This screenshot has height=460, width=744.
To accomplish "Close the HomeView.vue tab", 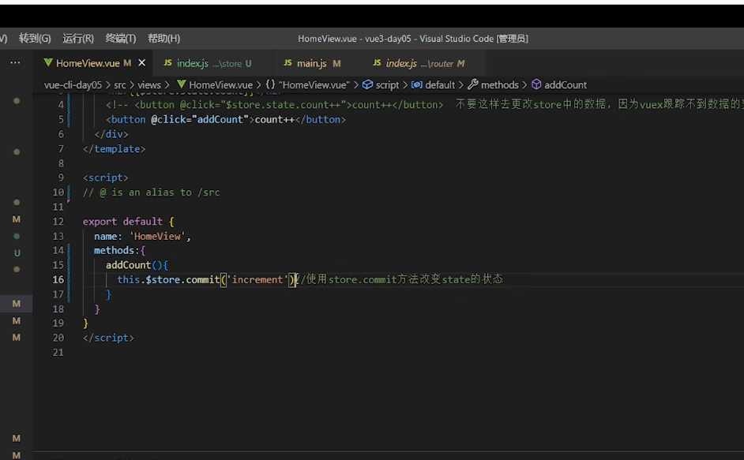I will (141, 62).
